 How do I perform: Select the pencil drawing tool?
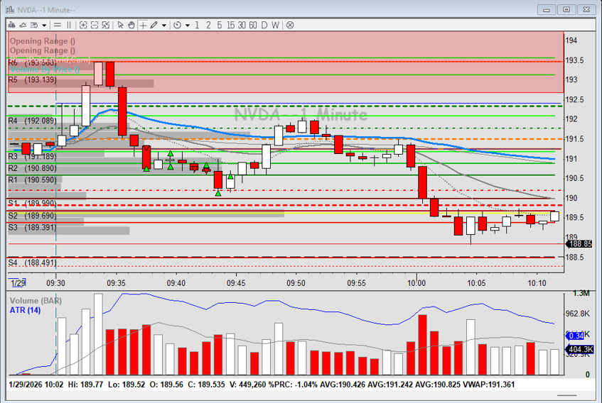click(154, 26)
